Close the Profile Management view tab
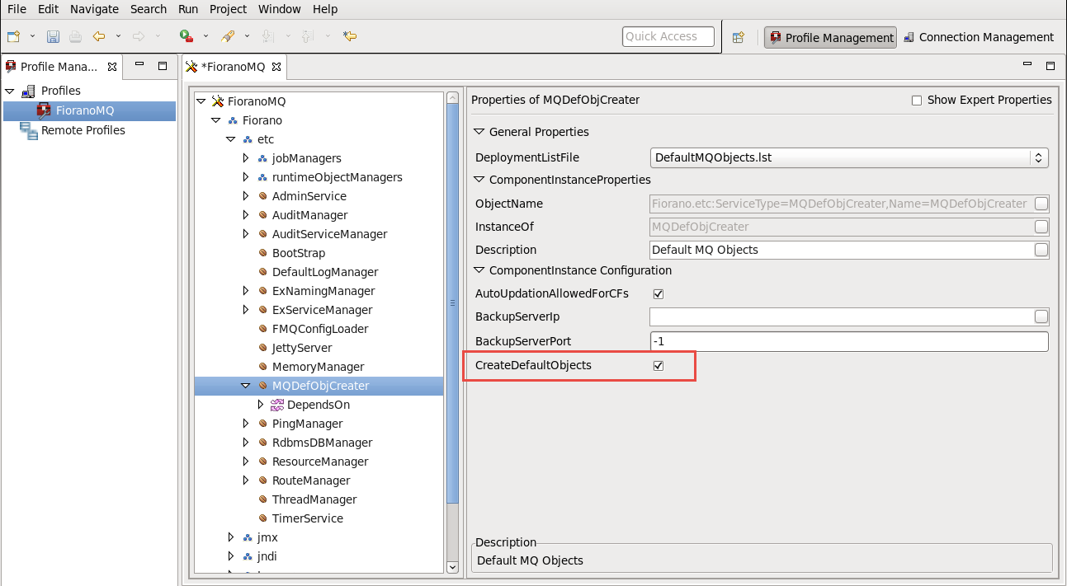Screen dimensions: 1067x586 [112, 67]
